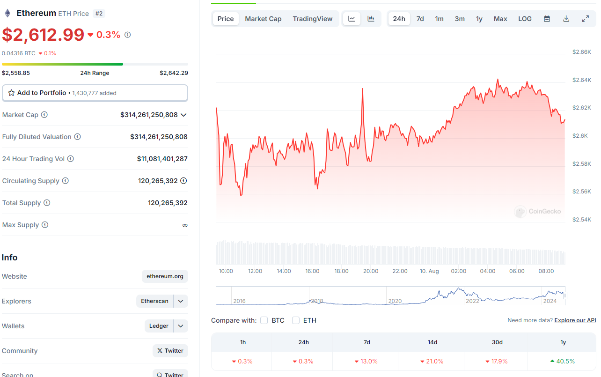Select the Market Cap chart tab
601x377 pixels.
263,19
